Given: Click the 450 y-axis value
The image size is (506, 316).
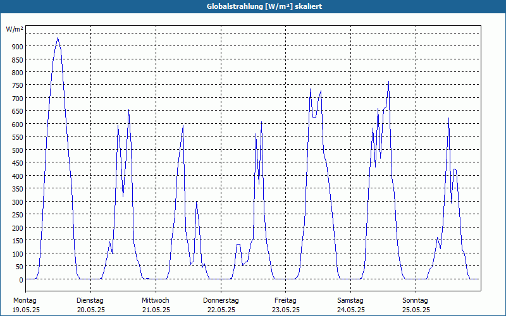Looking at the screenshot, I should (18, 163).
